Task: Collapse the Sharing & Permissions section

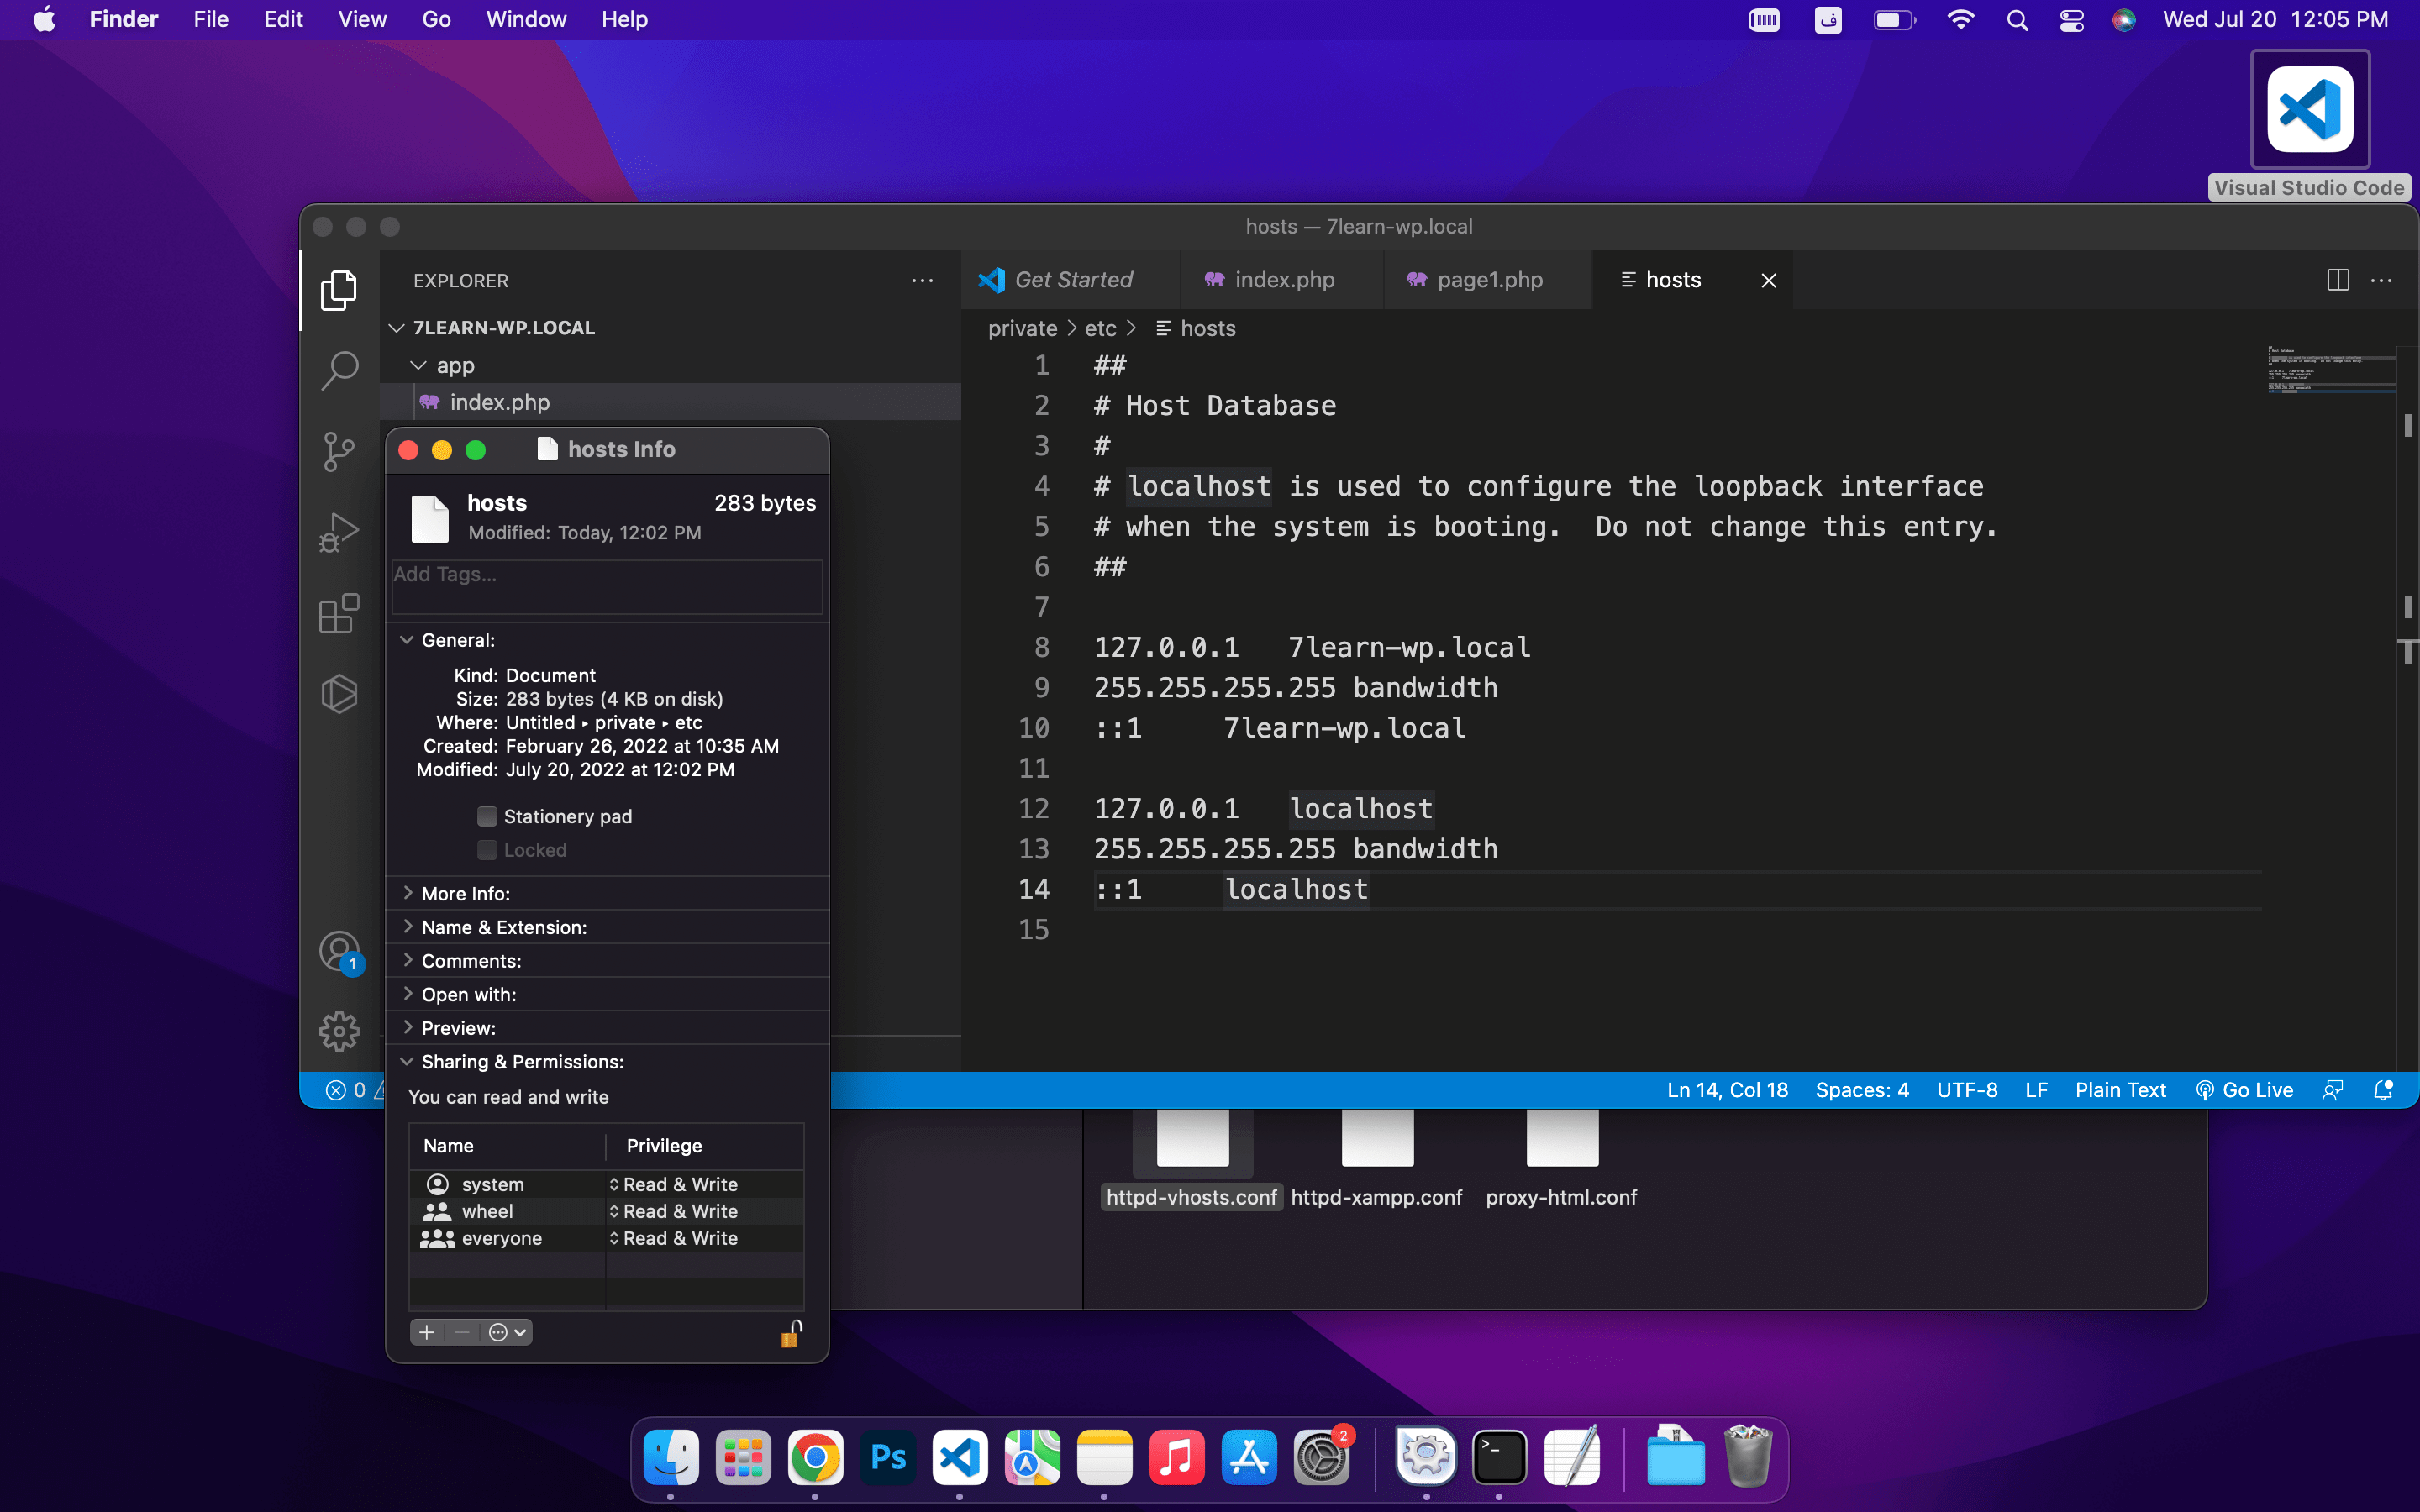Action: pyautogui.click(x=407, y=1061)
